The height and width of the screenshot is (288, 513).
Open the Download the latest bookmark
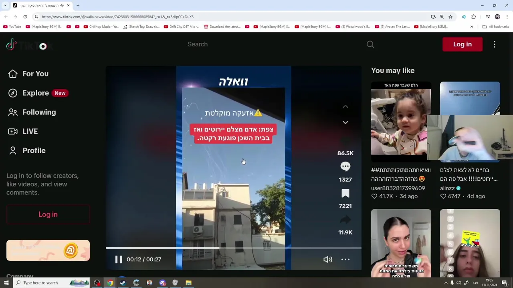pyautogui.click(x=222, y=27)
